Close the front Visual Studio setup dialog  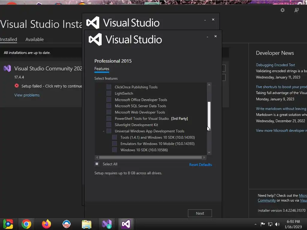[x=215, y=36]
